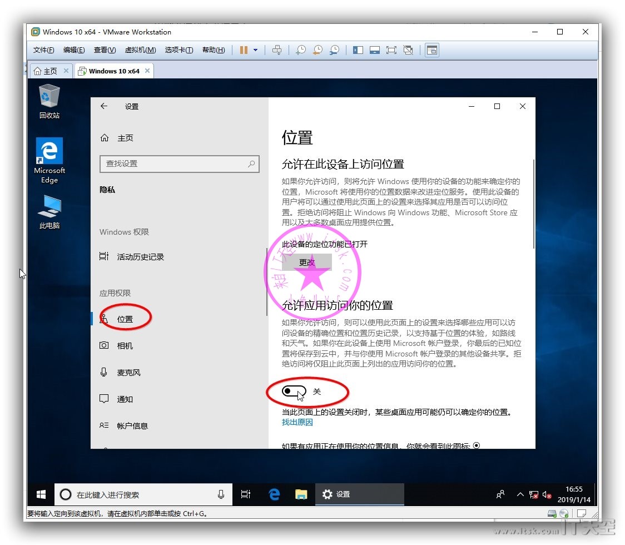Focus the 查找设置 search box
625x545 pixels.
coord(180,164)
